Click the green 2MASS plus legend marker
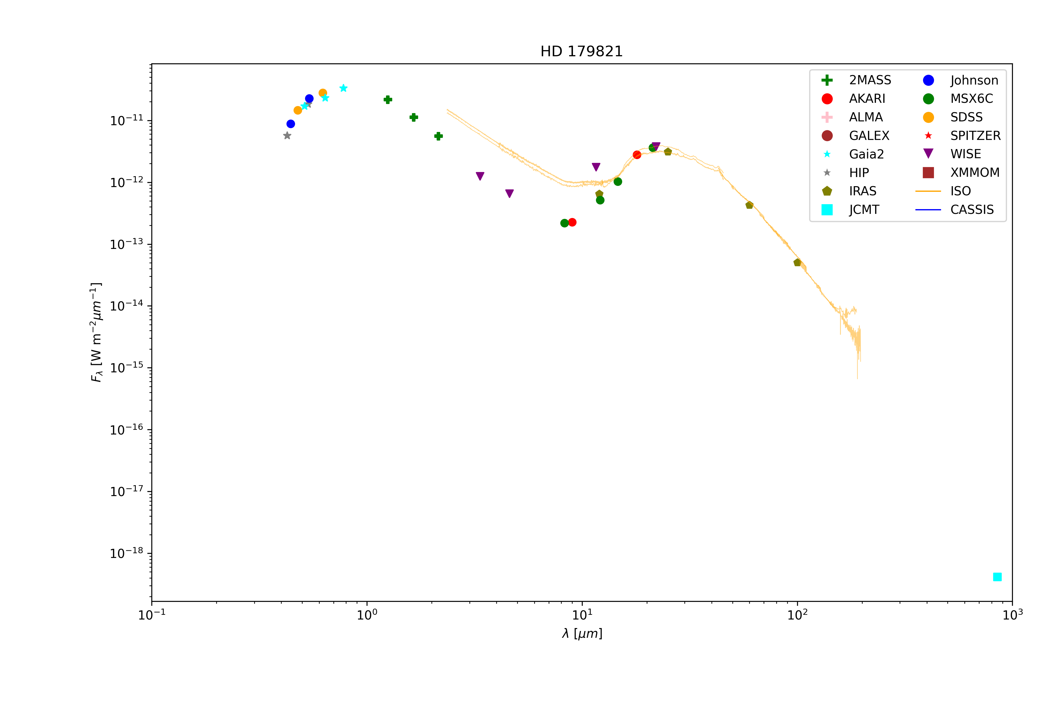1060x707 pixels. point(827,80)
